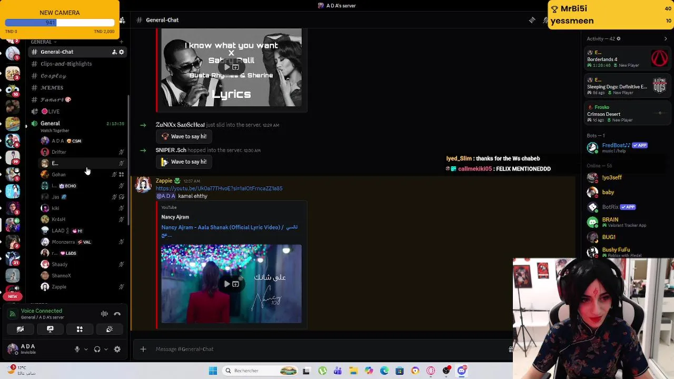This screenshot has height=379, width=674.
Task: Open the soundboard button
Action: coord(110,329)
